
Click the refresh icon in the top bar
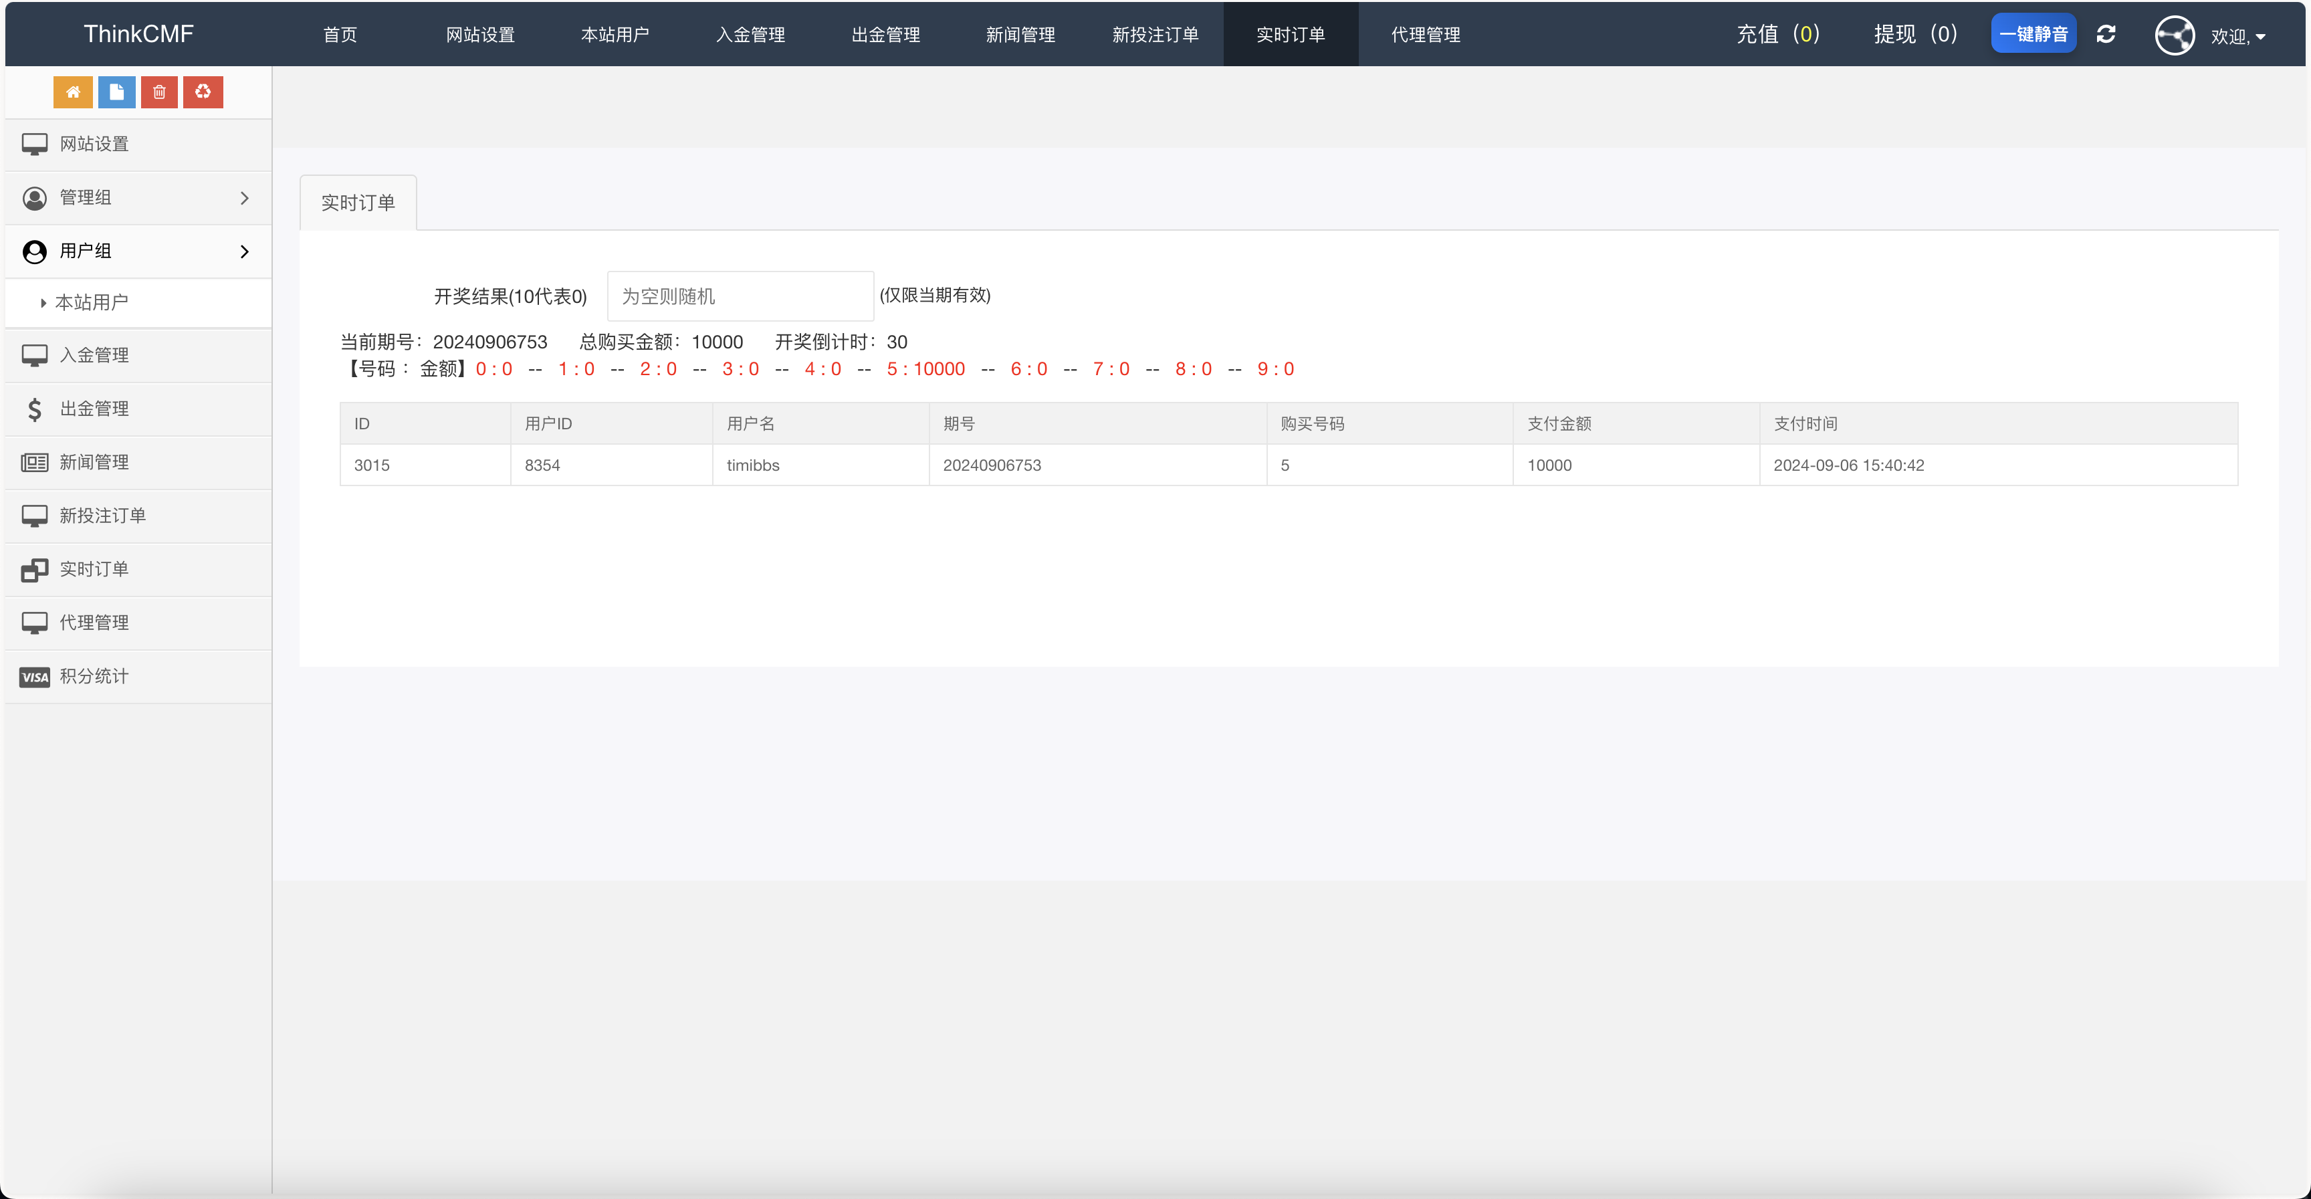[x=2106, y=34]
